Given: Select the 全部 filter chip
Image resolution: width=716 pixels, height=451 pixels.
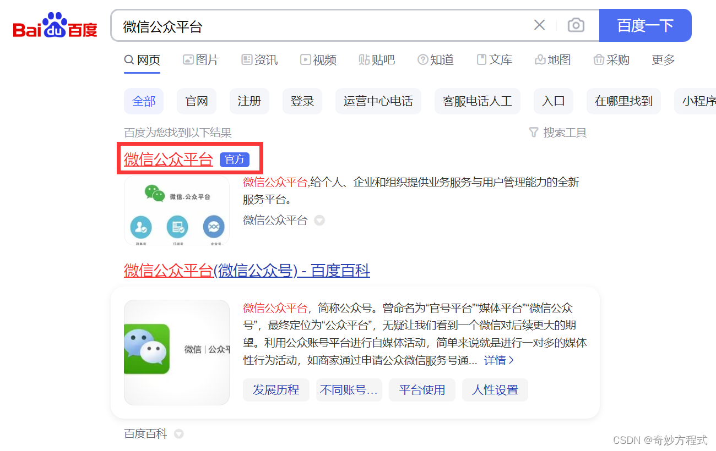Looking at the screenshot, I should click(x=144, y=101).
